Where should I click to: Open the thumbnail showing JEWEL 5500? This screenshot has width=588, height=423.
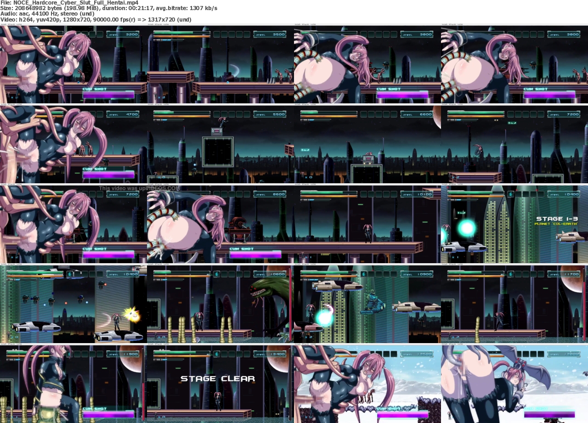[220, 144]
